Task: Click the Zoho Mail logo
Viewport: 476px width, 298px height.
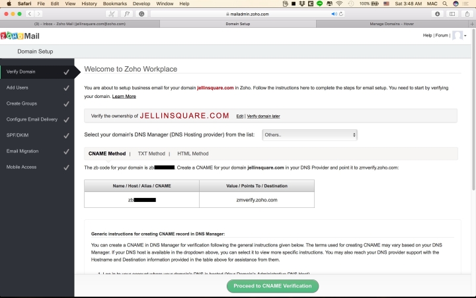Action: coord(20,36)
